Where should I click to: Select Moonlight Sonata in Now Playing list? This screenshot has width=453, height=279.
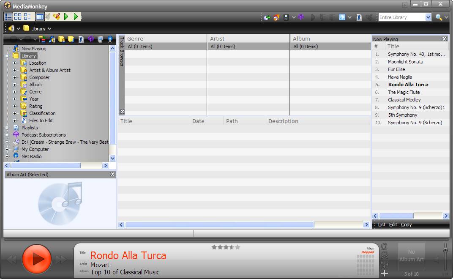coord(405,62)
